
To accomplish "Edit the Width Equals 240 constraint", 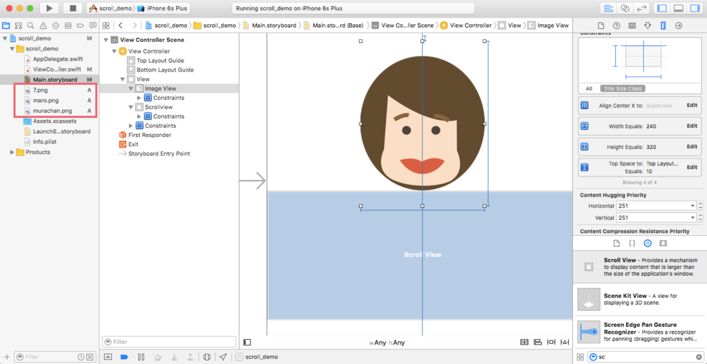I will click(692, 126).
